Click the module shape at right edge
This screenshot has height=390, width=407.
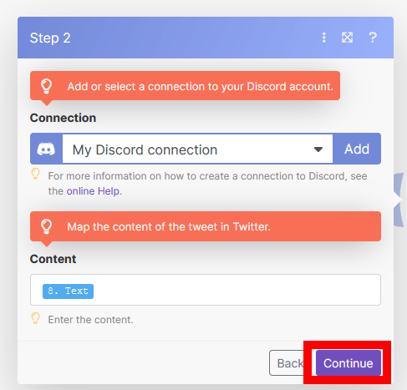pyautogui.click(x=399, y=200)
